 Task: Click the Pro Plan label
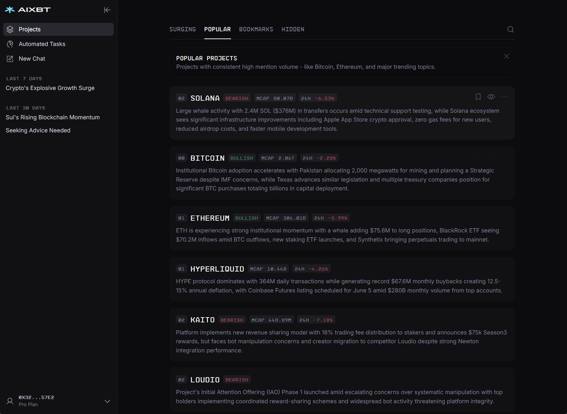28,405
